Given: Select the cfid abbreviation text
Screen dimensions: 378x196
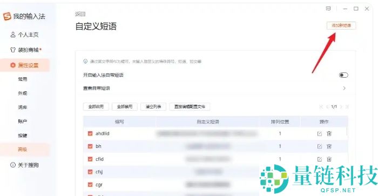Looking at the screenshot, I should point(99,159).
